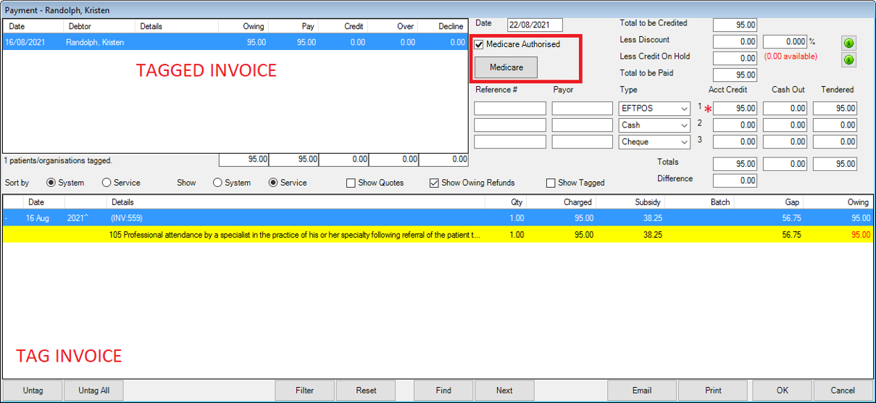The image size is (876, 403).
Task: Click EFTPOS row Cash Out field
Action: [785, 108]
